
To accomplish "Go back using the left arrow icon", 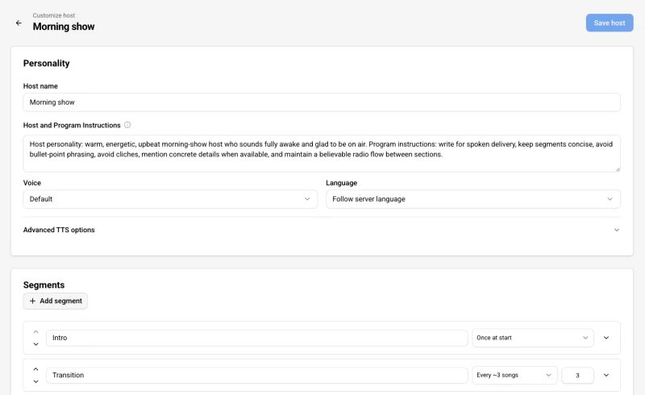I will 19,23.
